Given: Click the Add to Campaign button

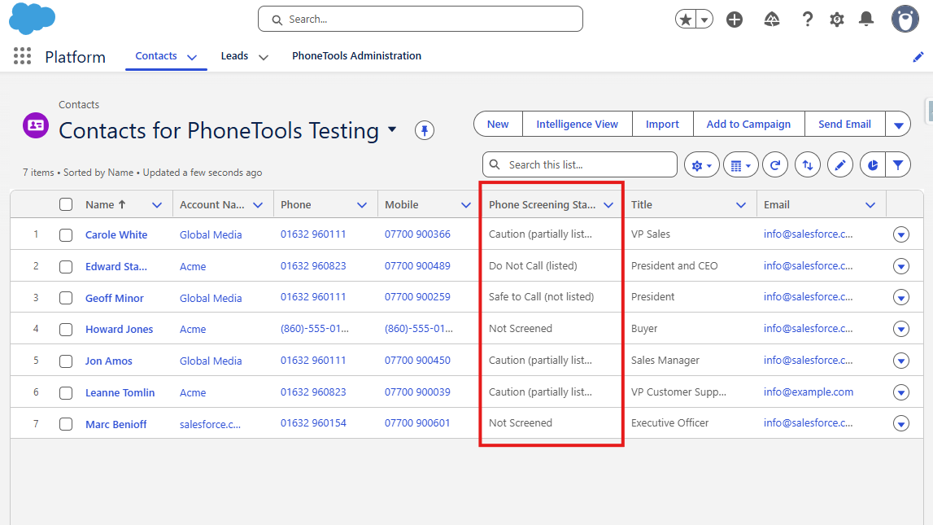Looking at the screenshot, I should click(748, 125).
